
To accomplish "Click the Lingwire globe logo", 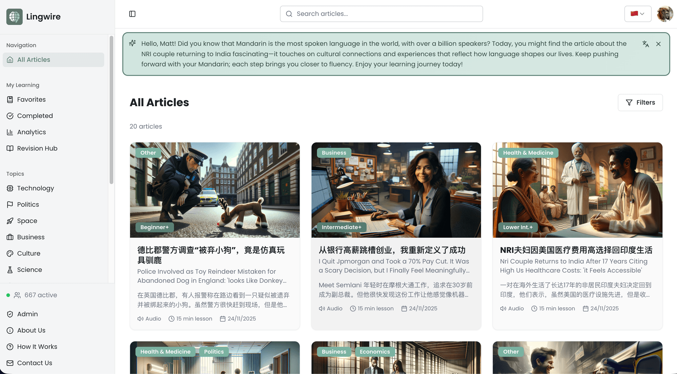I will pyautogui.click(x=14, y=17).
